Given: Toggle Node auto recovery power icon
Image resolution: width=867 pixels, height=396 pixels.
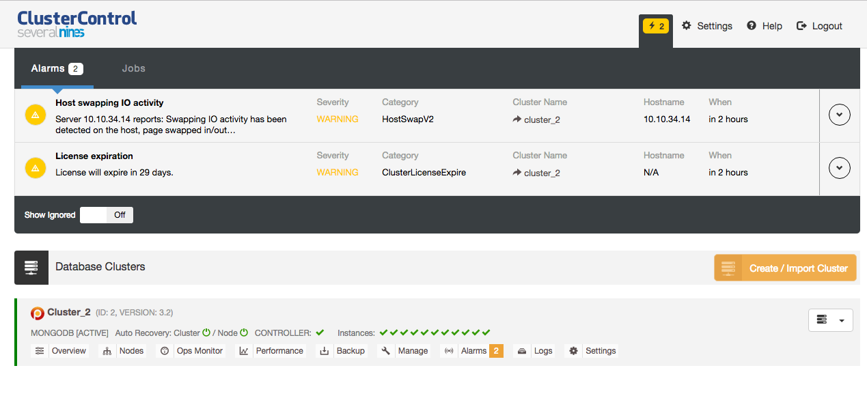Looking at the screenshot, I should point(244,333).
